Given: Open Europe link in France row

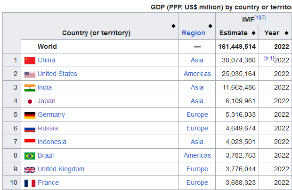Looking at the screenshot, I should click(x=197, y=182).
